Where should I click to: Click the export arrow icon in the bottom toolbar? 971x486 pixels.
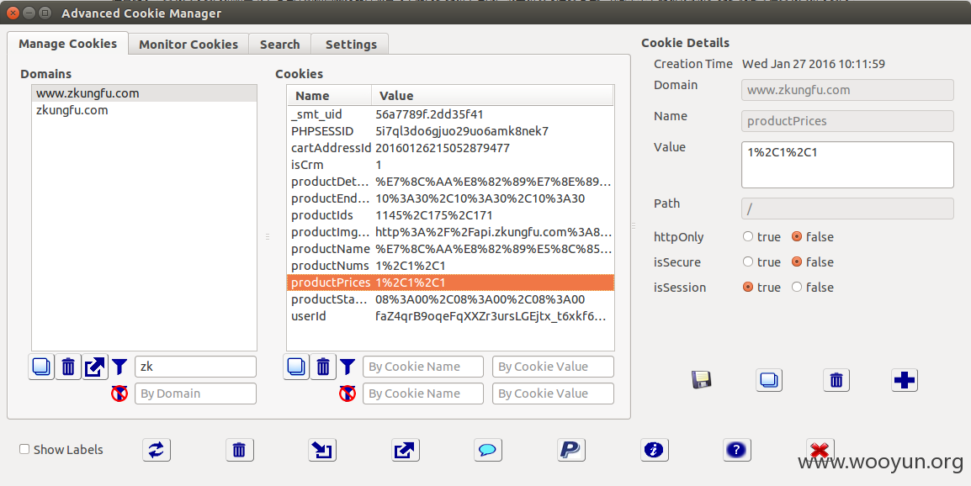click(x=405, y=450)
